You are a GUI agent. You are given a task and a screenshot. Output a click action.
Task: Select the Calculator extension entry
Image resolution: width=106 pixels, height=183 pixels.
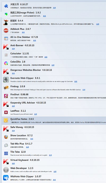[x=54, y=55]
